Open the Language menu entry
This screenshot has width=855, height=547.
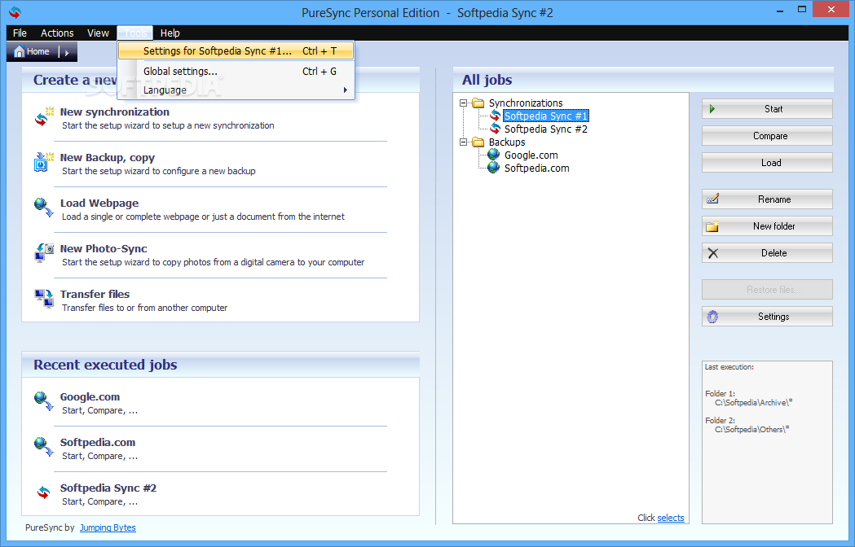click(236, 90)
